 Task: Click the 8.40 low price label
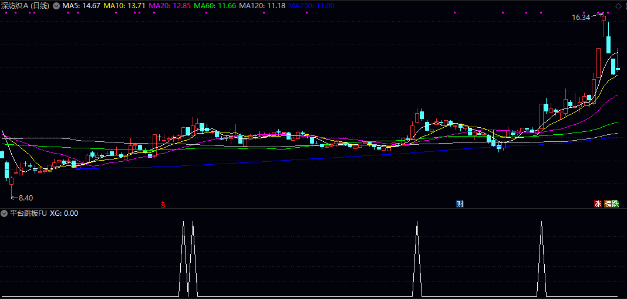click(x=26, y=198)
